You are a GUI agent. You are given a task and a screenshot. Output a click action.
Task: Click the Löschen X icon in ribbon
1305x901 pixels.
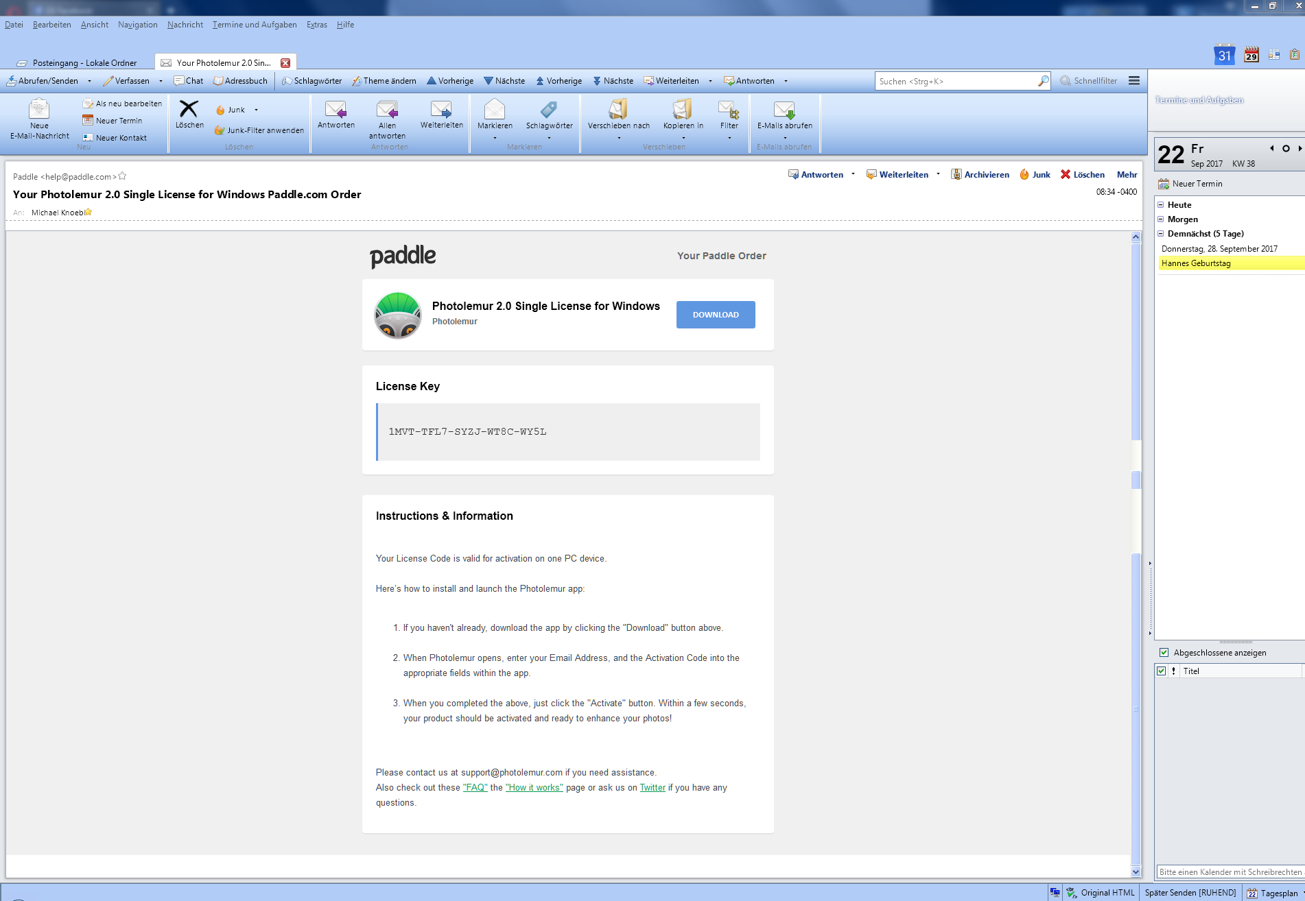pos(189,108)
